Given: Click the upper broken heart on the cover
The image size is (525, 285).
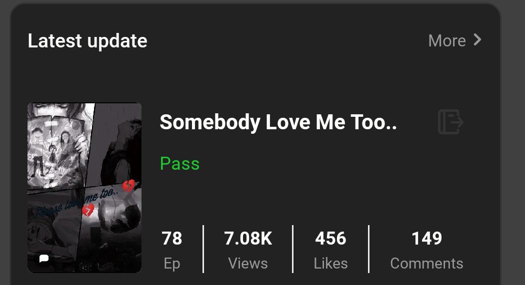Looking at the screenshot, I should tap(128, 186).
